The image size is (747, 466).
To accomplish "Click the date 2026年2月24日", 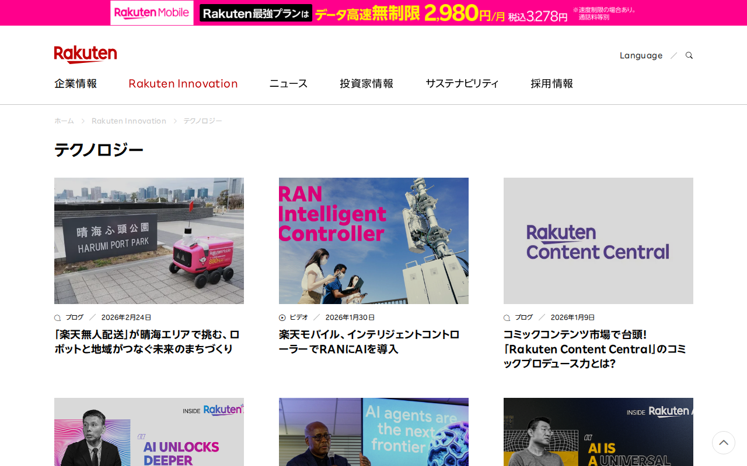I will [x=126, y=317].
